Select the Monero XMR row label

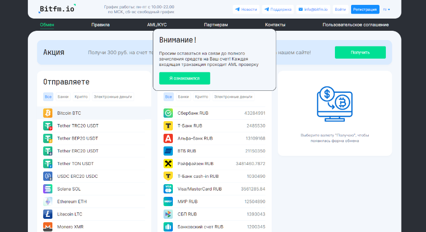click(x=71, y=227)
